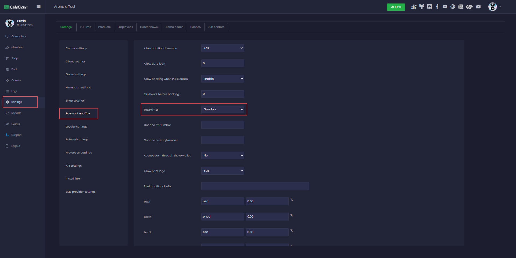Open the Allow additional session dropdown
The height and width of the screenshot is (258, 516).
223,48
